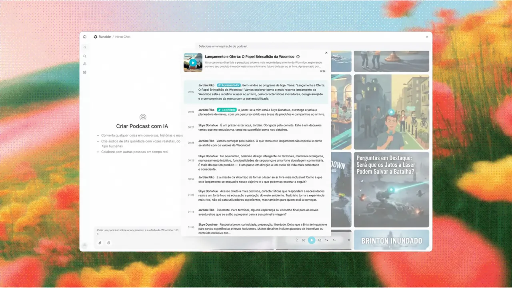Open the community people icon in sidebar
The width and height of the screenshot is (512, 288).
coord(85,64)
